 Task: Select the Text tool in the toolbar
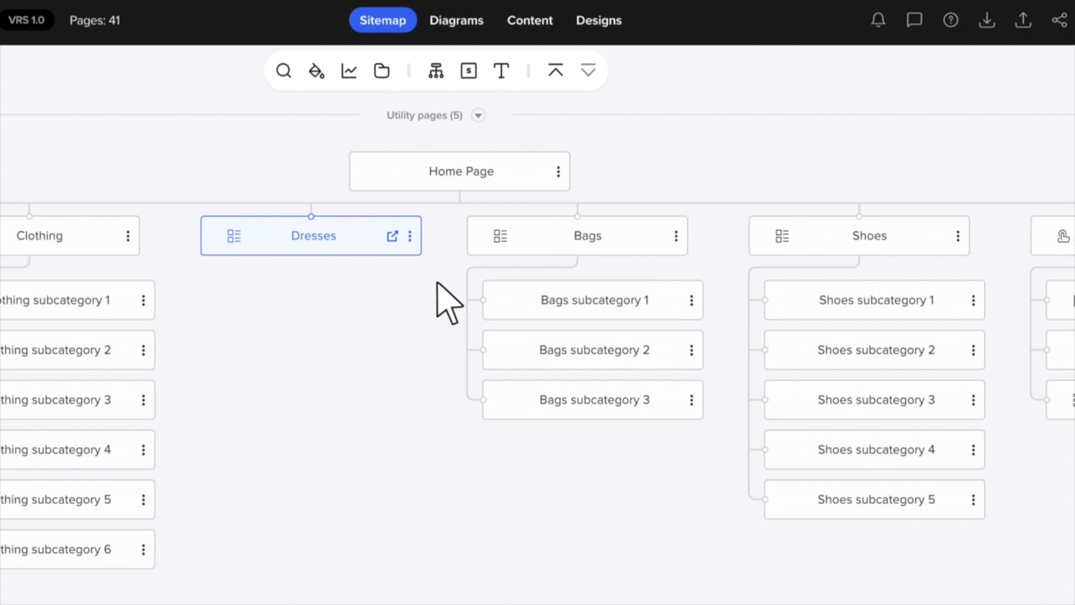(x=501, y=71)
